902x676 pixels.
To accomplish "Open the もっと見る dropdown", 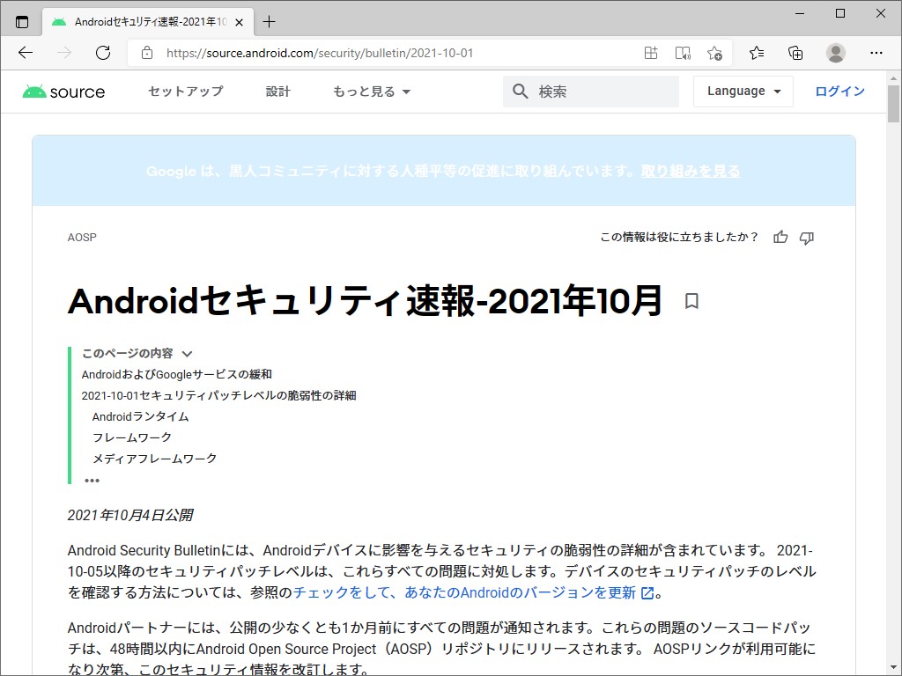I will pyautogui.click(x=370, y=91).
